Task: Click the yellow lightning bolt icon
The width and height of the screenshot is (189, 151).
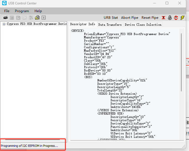Action: (x=182, y=18)
